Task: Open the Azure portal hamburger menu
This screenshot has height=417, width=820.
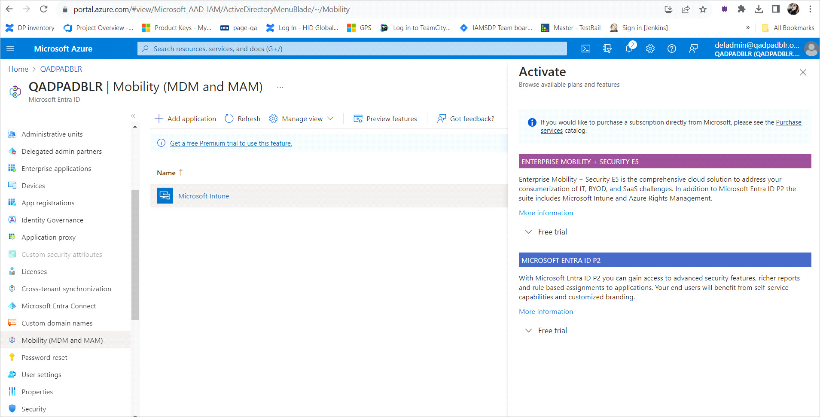Action: coord(10,49)
